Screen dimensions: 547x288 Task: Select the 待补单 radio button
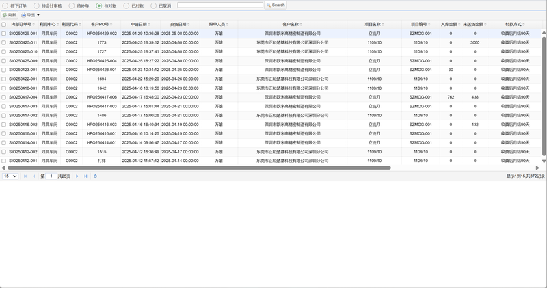point(72,5)
